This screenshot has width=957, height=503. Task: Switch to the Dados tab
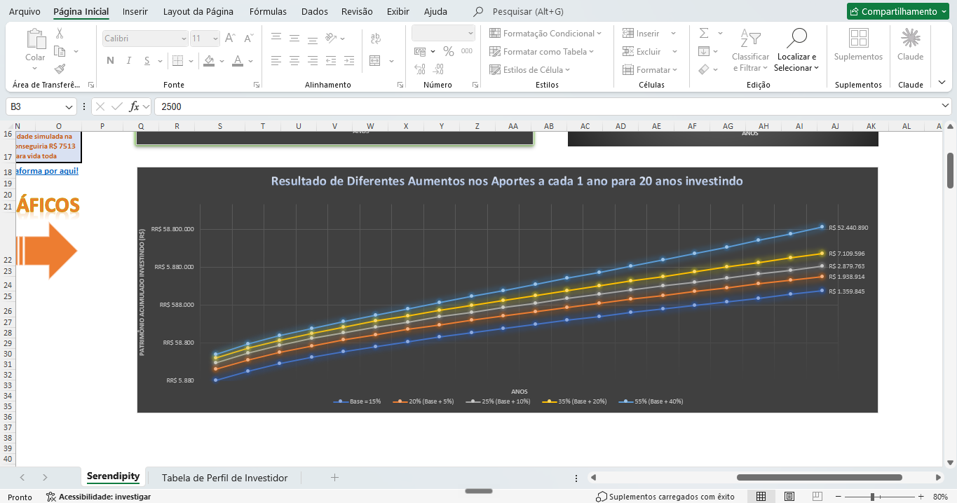click(315, 11)
